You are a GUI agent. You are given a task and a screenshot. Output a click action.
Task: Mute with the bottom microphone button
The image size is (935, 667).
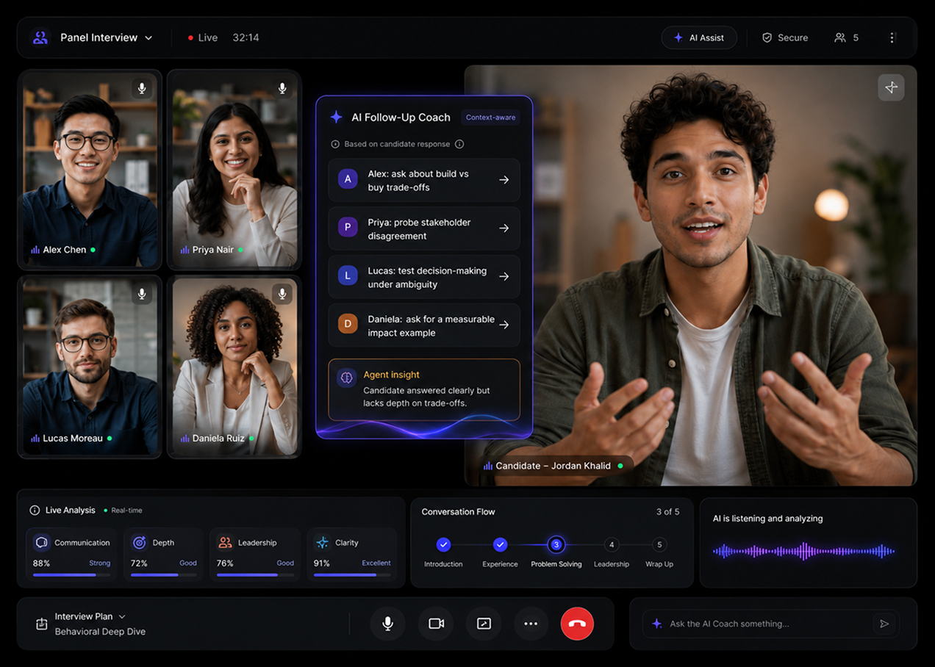tap(387, 624)
